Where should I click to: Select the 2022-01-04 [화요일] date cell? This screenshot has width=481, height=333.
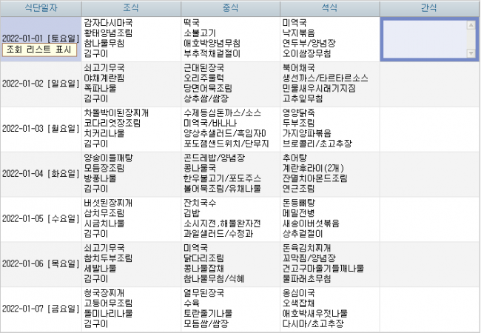click(x=40, y=173)
